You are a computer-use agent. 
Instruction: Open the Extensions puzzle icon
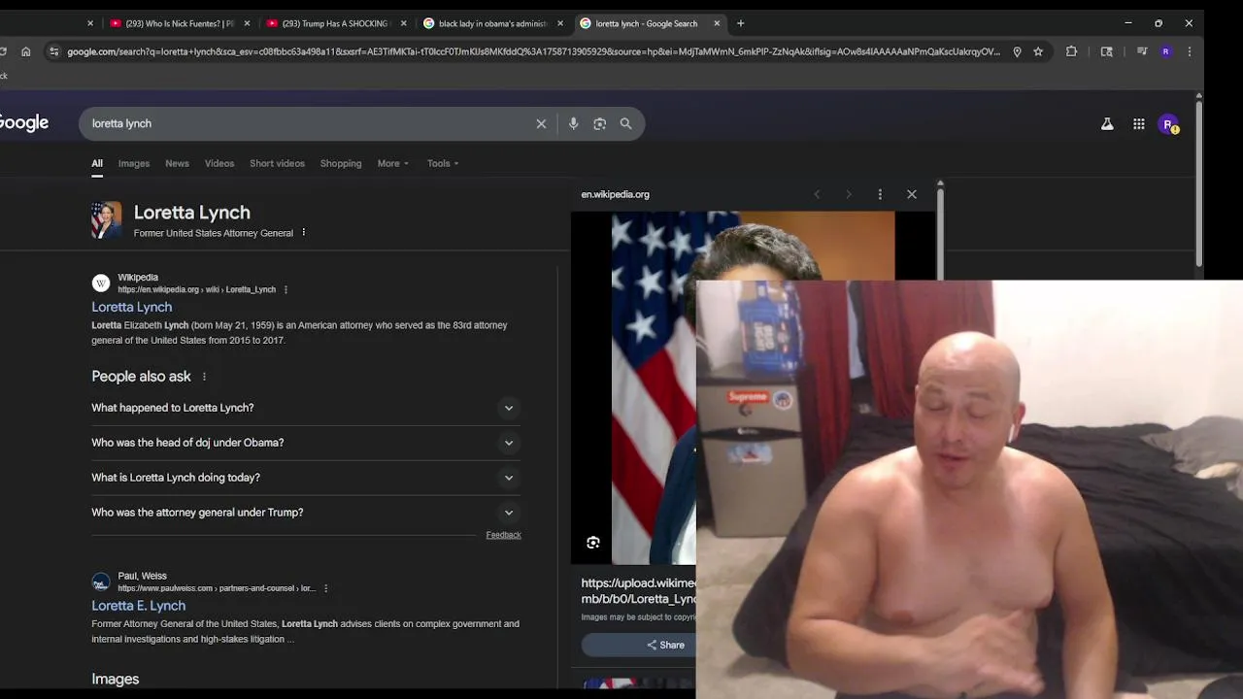coord(1071,51)
